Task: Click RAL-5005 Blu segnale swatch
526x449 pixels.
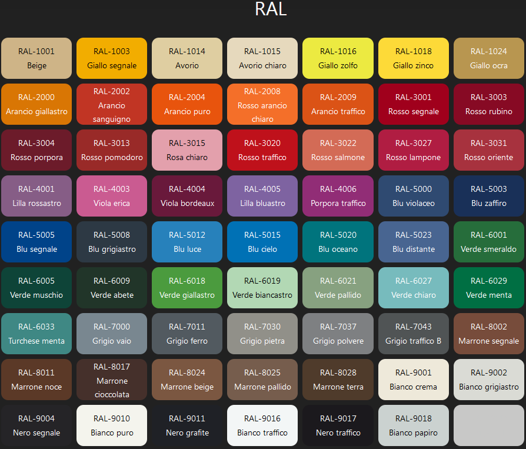Action: click(36, 242)
